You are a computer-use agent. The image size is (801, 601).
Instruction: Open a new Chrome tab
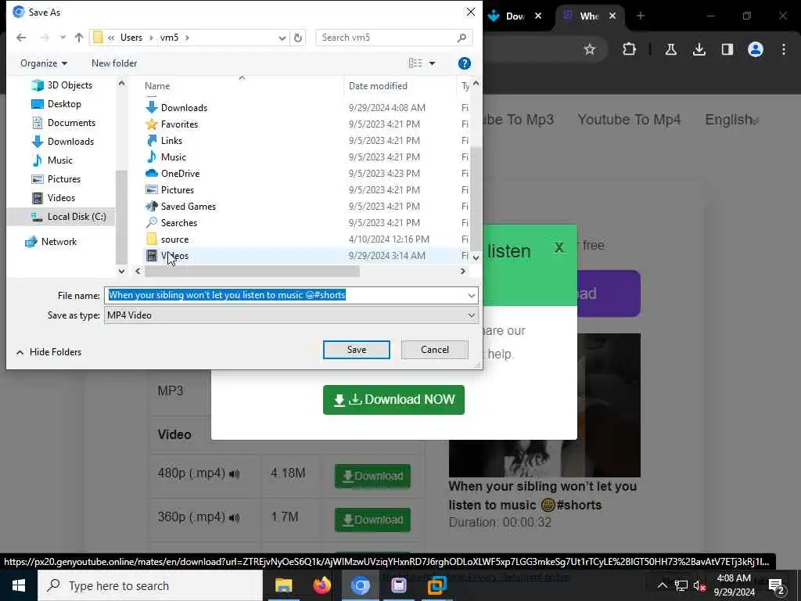click(640, 16)
